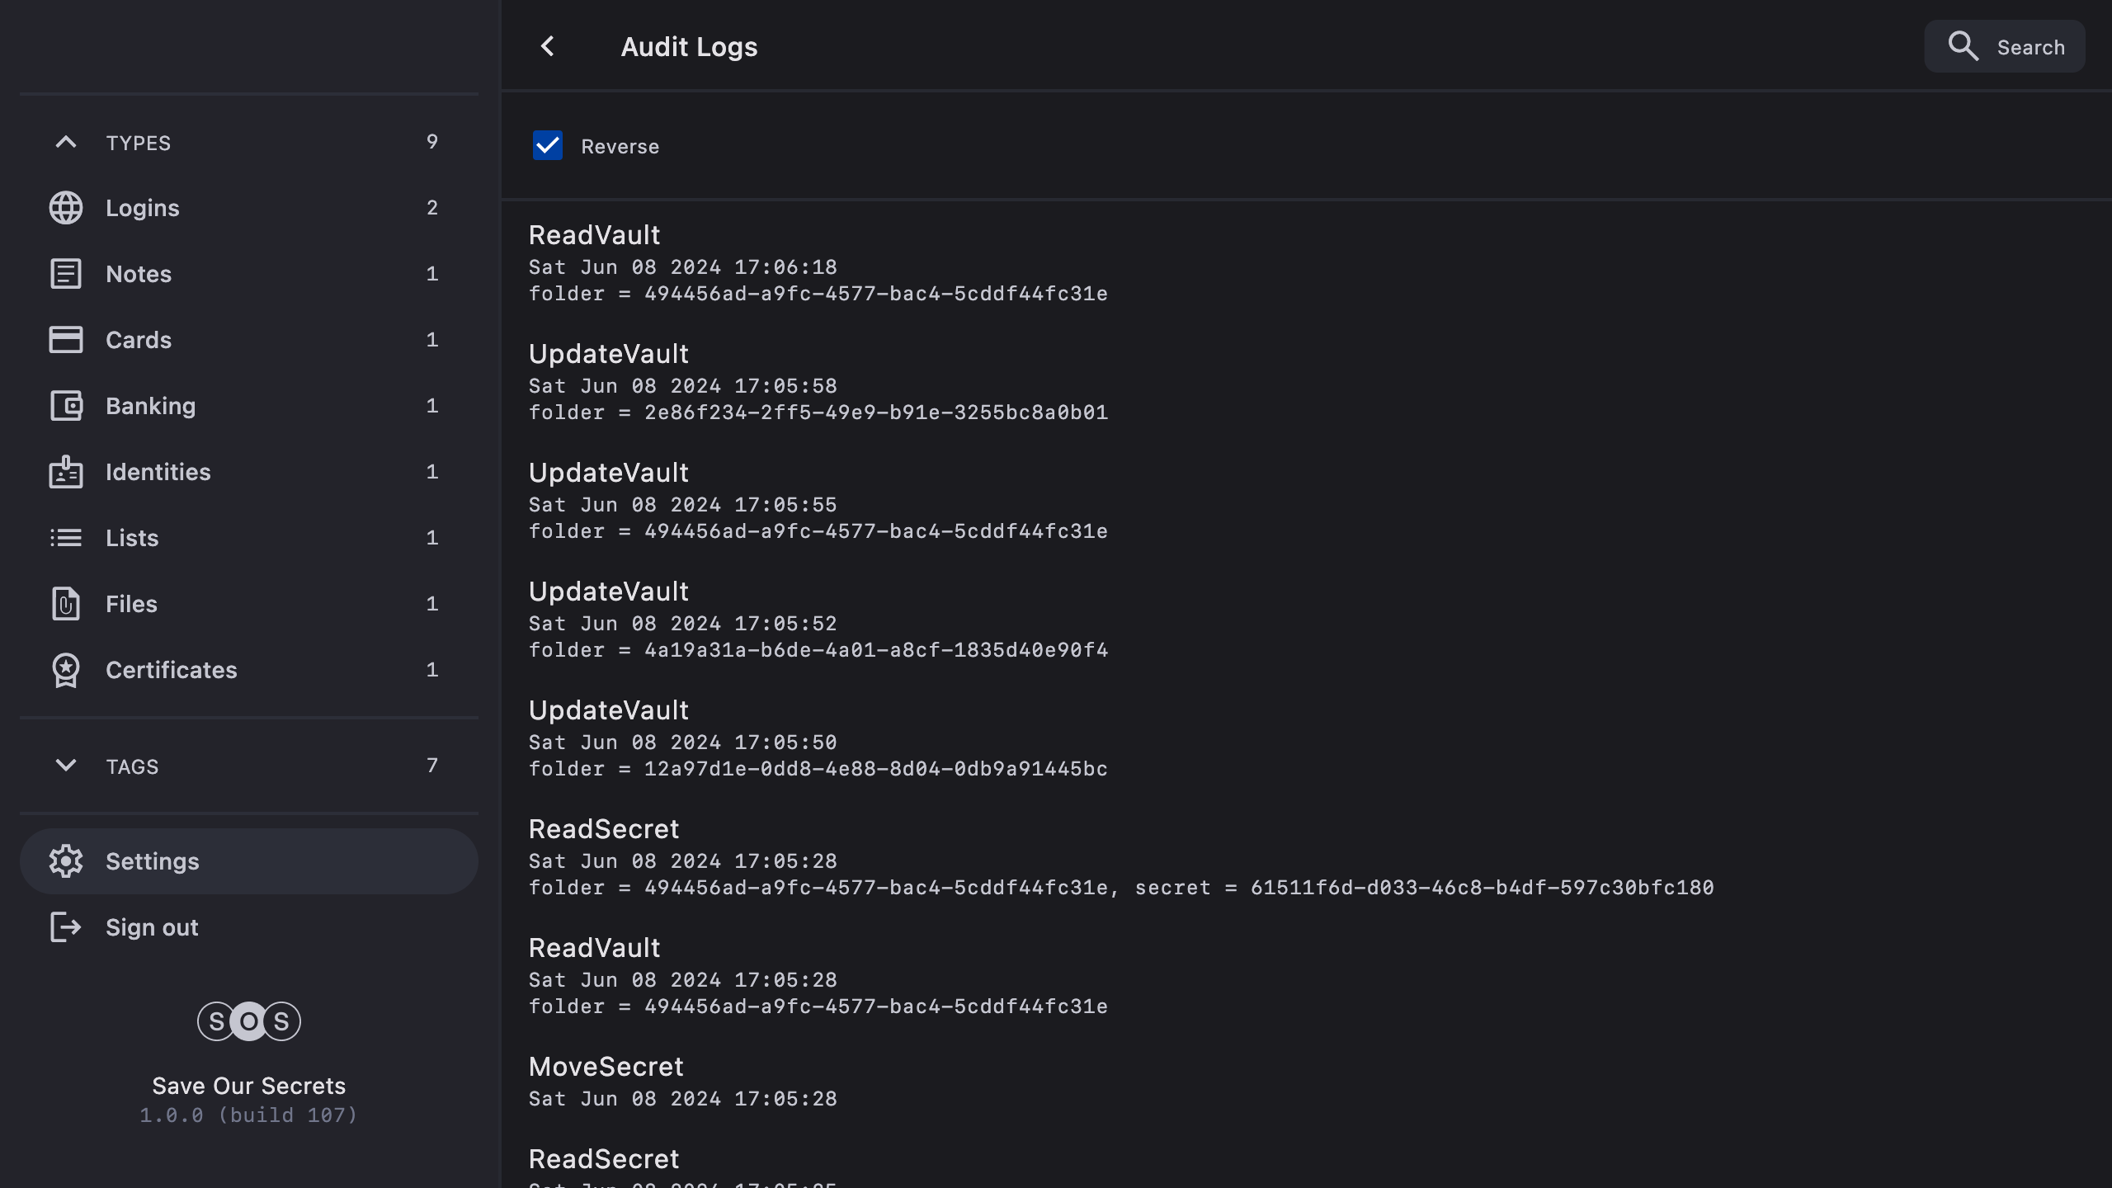
Task: Click the Sign out arrow icon
Action: coord(66,927)
